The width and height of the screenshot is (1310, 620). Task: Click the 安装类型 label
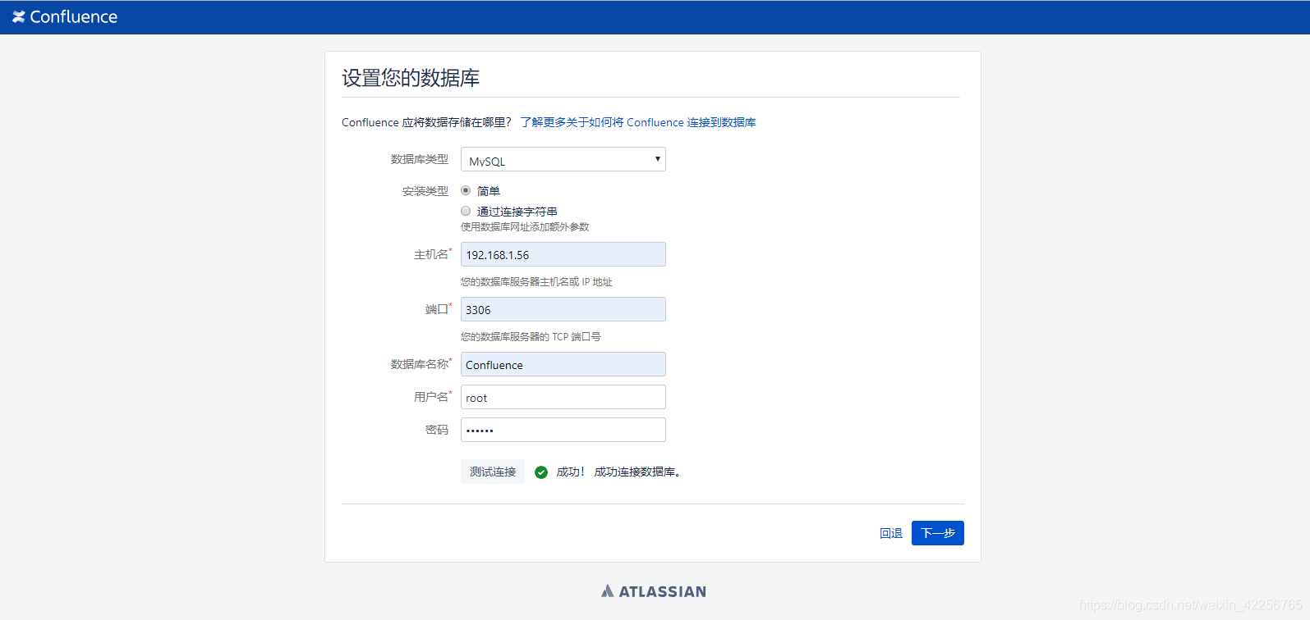coord(425,191)
